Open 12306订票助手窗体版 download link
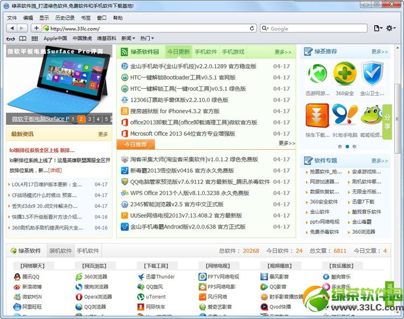Viewport: 404px width, 319px height. pos(179,100)
